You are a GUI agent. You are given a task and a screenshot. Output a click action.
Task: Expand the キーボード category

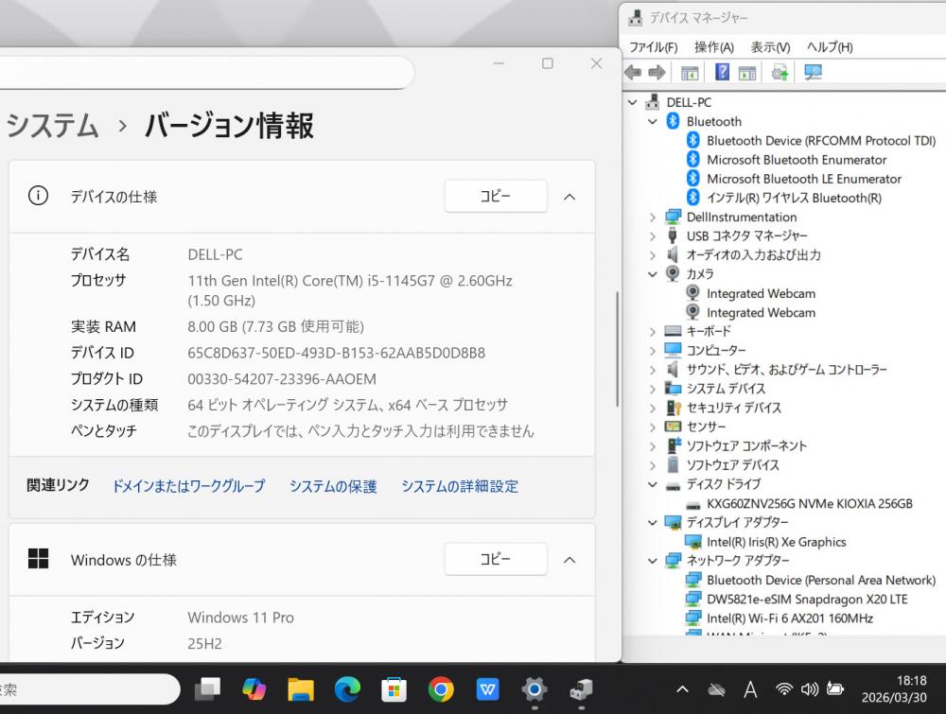[653, 332]
